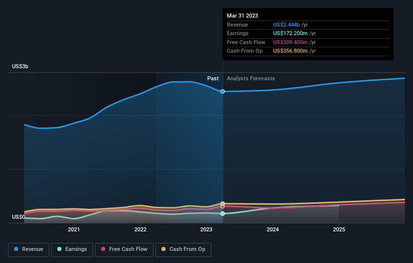Click the US$172.200m earnings value
413x263 pixels.
click(290, 33)
